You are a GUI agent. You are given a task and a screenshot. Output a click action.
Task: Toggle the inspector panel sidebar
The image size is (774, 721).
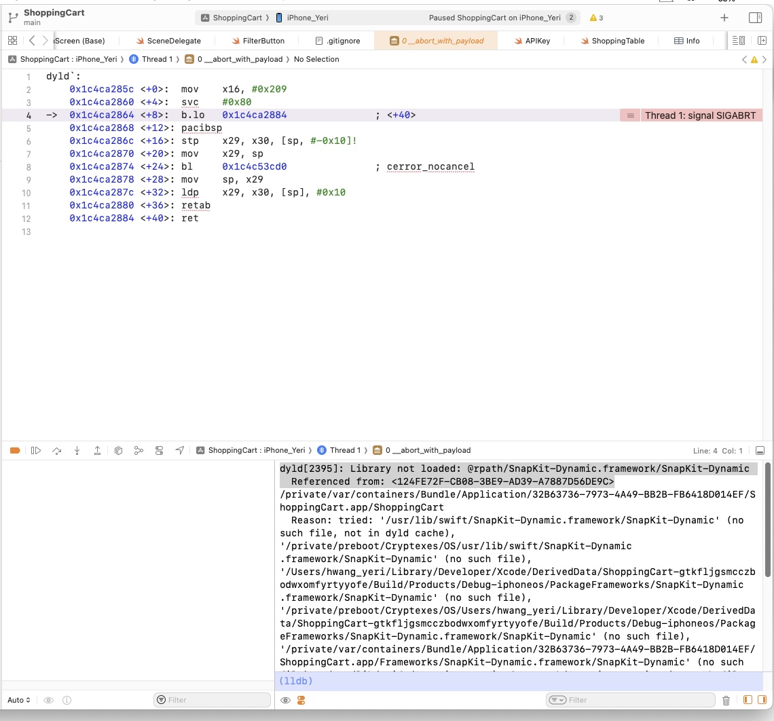755,18
